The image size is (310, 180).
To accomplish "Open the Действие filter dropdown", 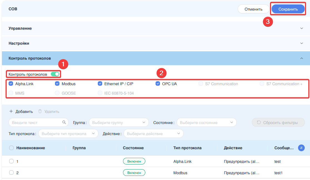I will pos(153,134).
